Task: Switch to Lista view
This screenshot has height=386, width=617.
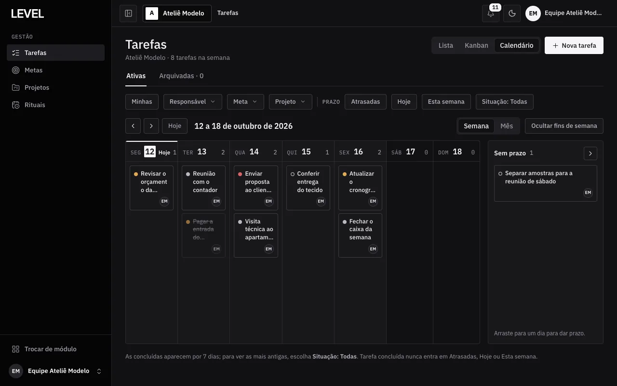Action: [x=446, y=45]
